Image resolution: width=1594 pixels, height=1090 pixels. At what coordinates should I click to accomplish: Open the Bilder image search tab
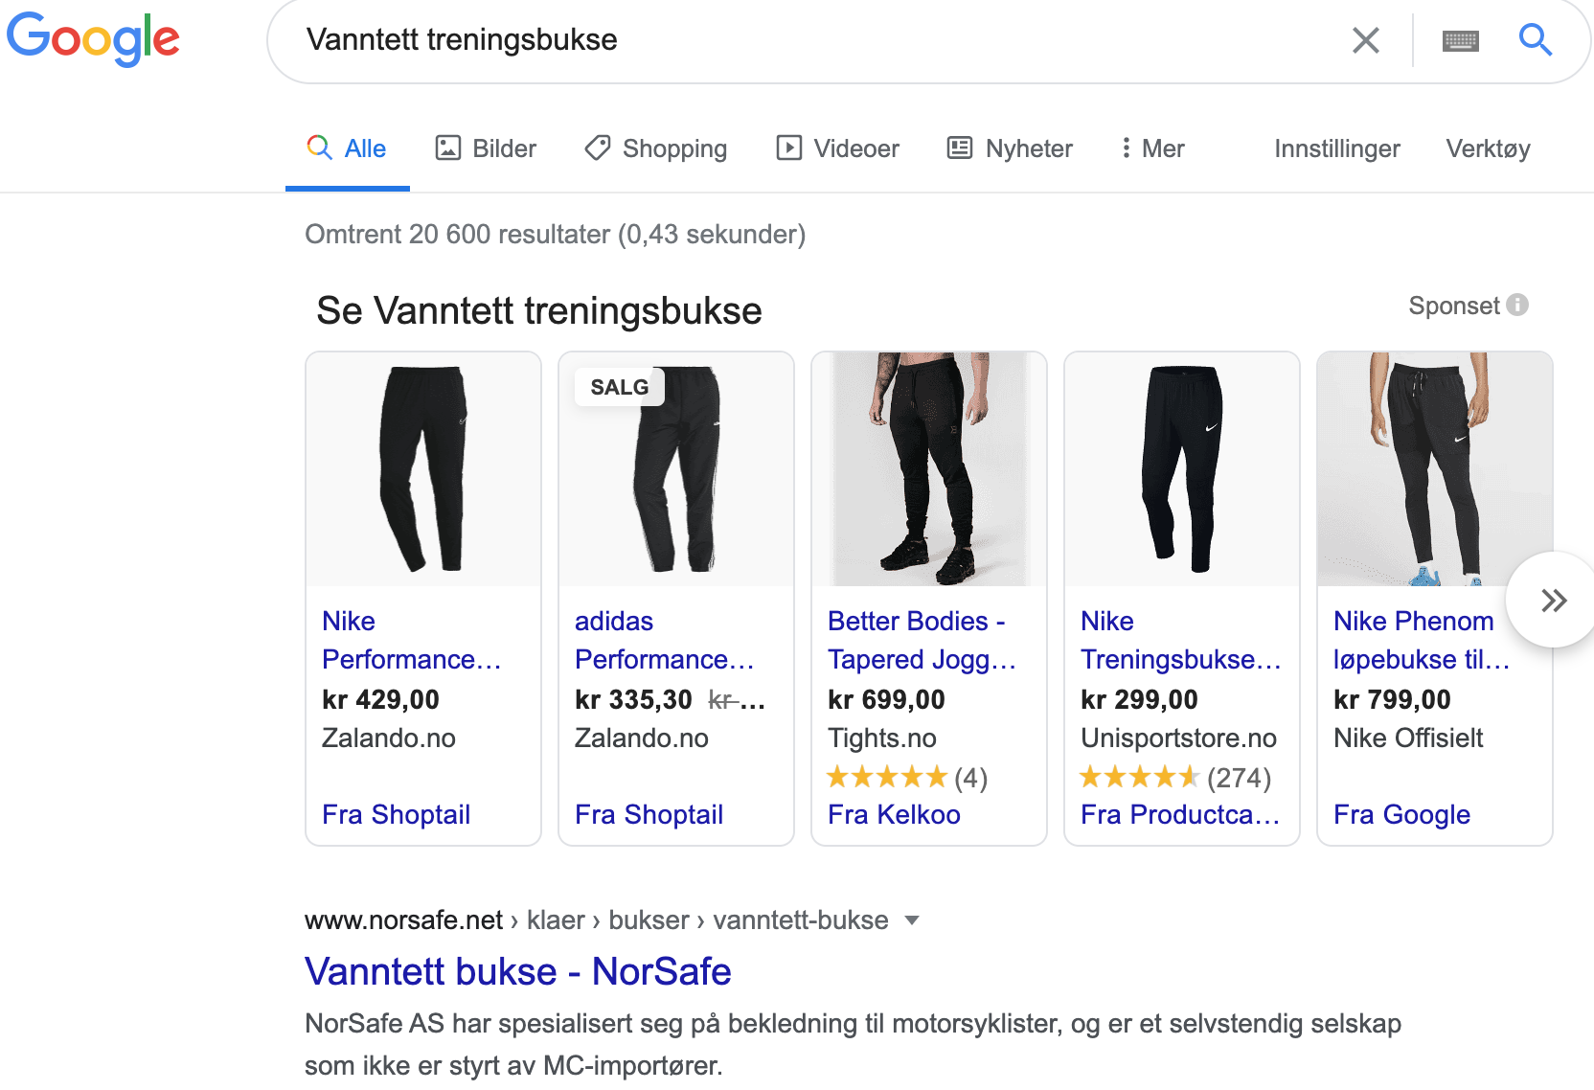[x=486, y=148]
